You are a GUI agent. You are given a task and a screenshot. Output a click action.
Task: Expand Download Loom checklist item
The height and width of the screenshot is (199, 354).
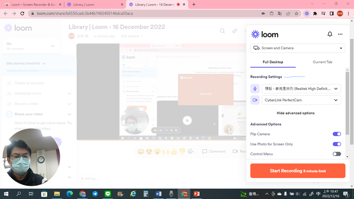click(69, 93)
